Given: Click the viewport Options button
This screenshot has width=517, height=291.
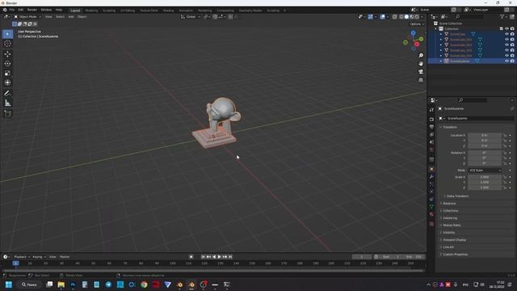Looking at the screenshot, I should click(417, 24).
